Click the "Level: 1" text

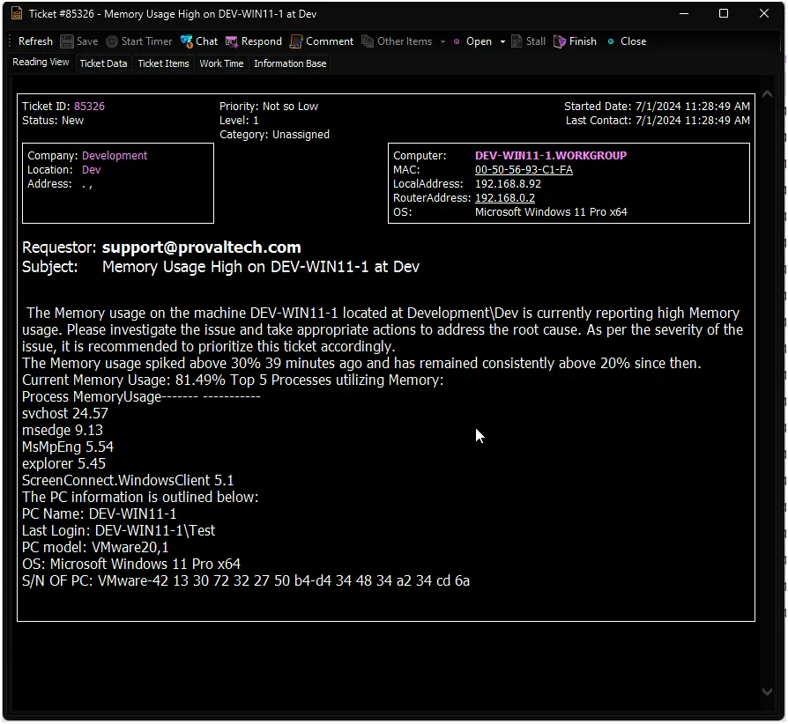pyautogui.click(x=239, y=121)
